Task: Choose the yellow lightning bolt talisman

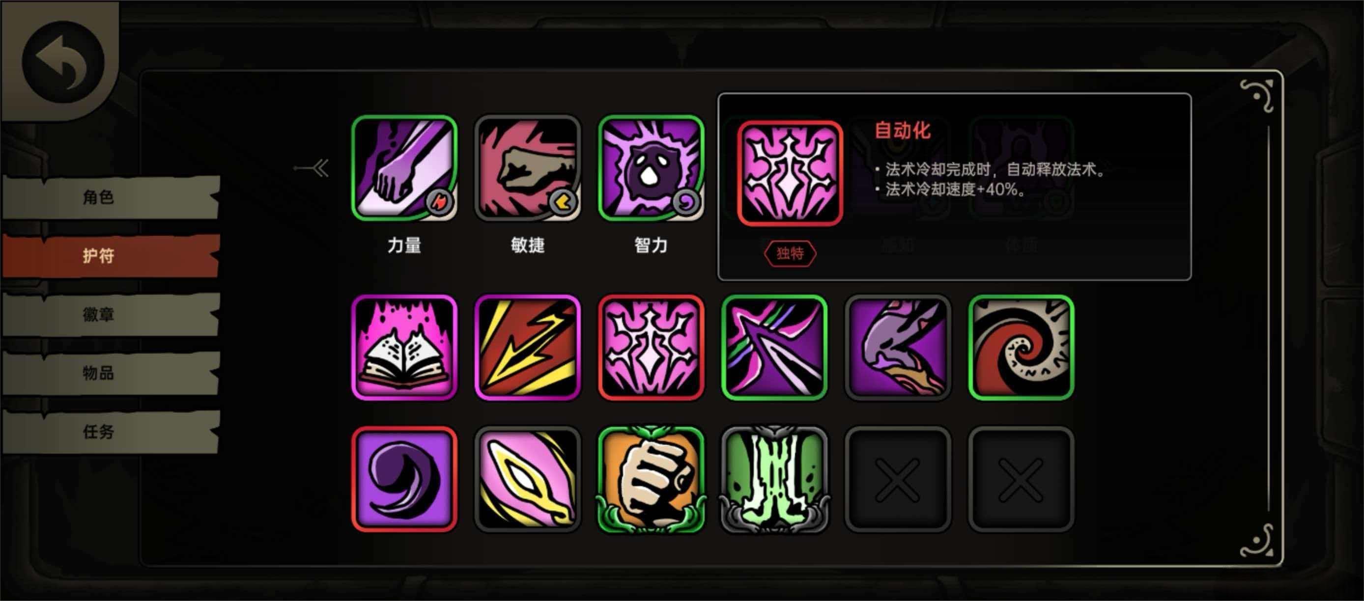Action: pyautogui.click(x=527, y=348)
